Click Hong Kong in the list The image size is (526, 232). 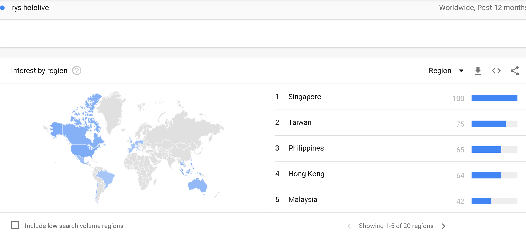click(306, 174)
